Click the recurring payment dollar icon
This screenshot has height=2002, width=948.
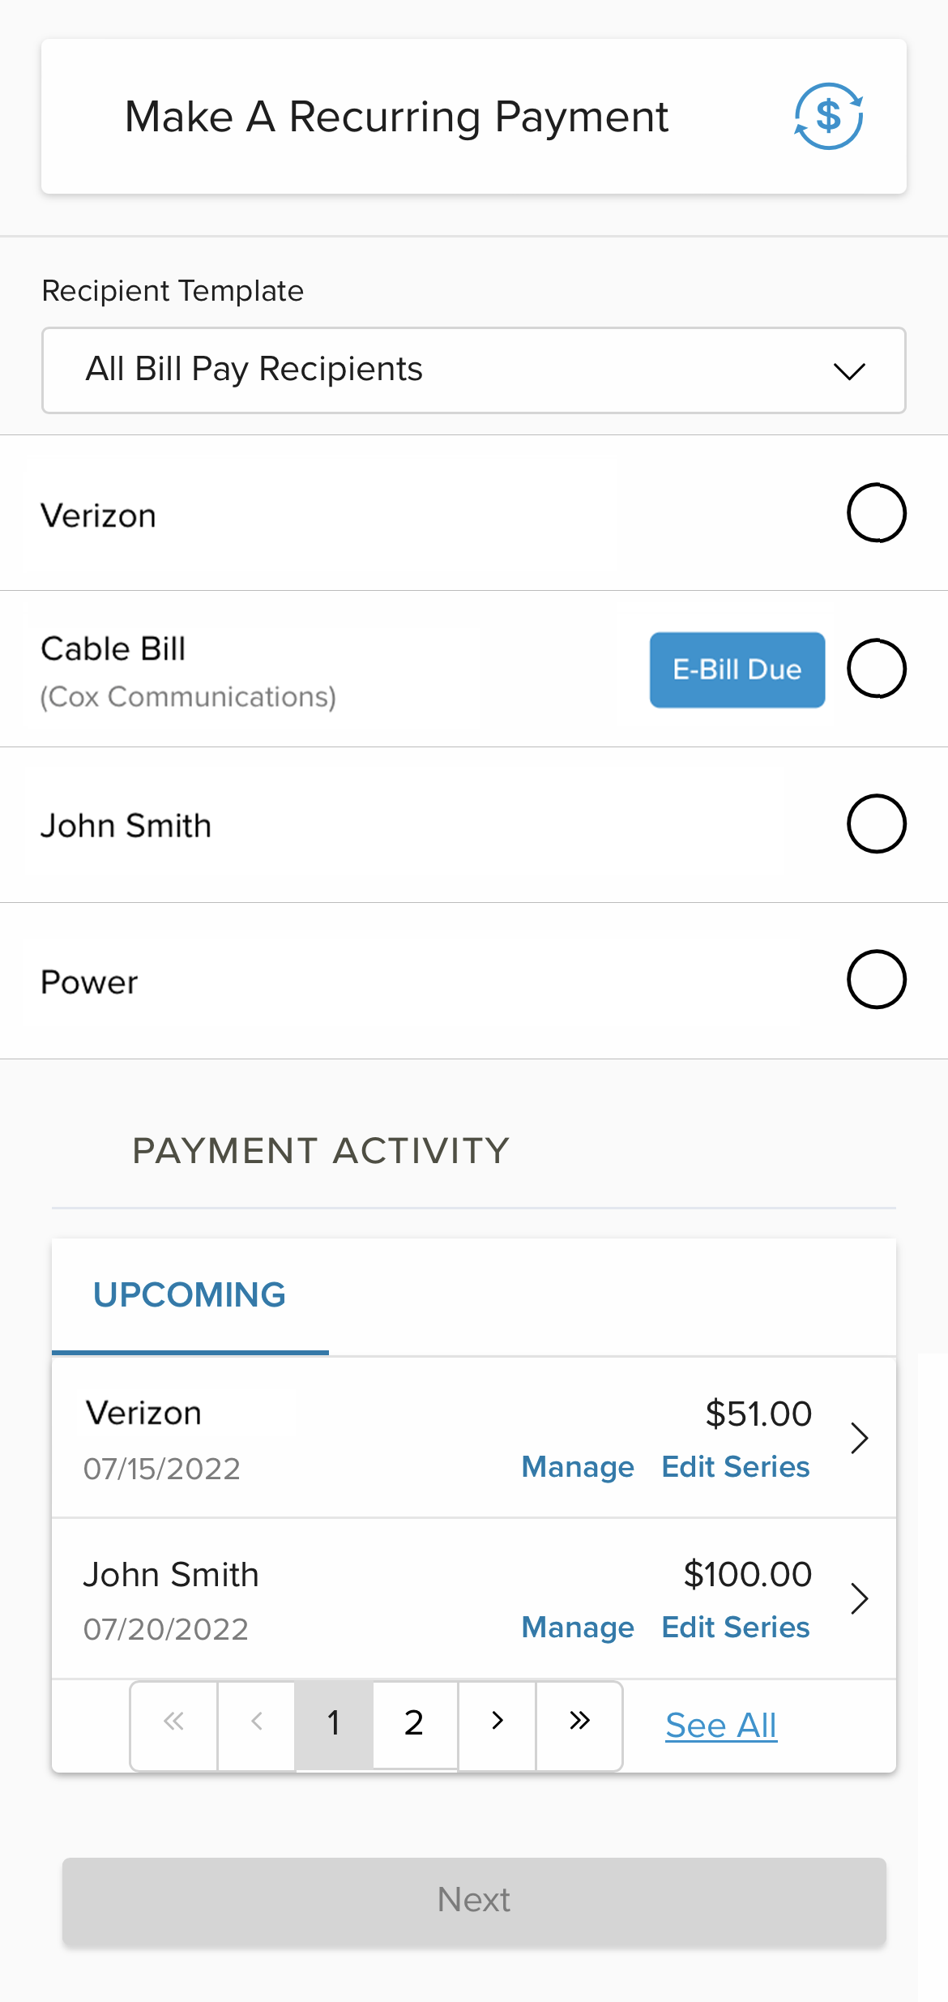828,117
